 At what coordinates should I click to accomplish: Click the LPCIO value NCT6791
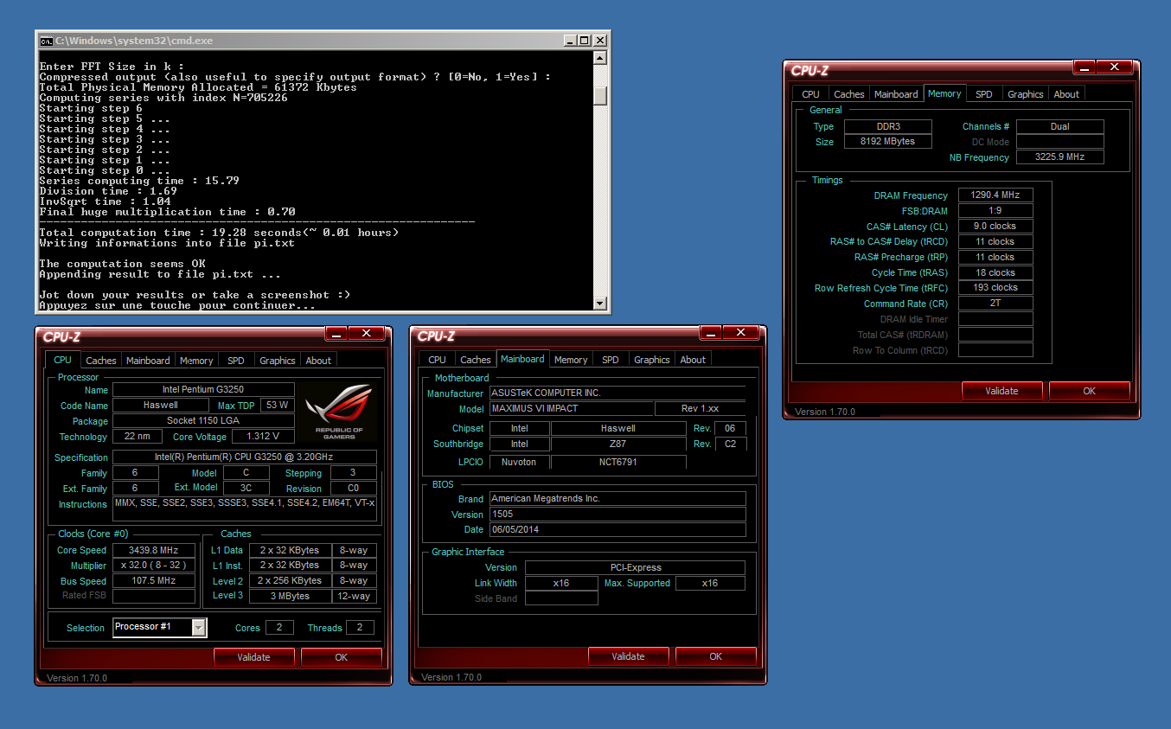[618, 462]
